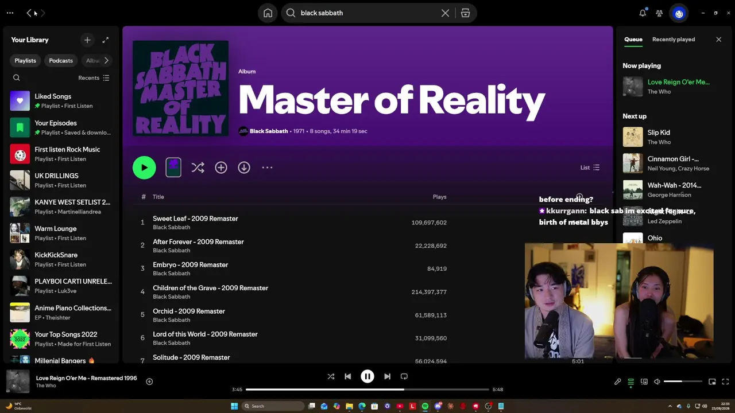Open the UK DRILLINGS playlist
The height and width of the screenshot is (413, 735).
tap(61, 180)
